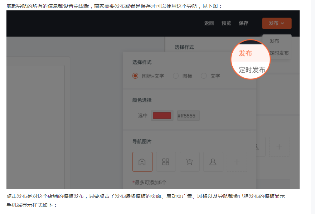Screen dimensions: 315x214
Task: Select the shopping cart navigation icon
Action: 189,162
